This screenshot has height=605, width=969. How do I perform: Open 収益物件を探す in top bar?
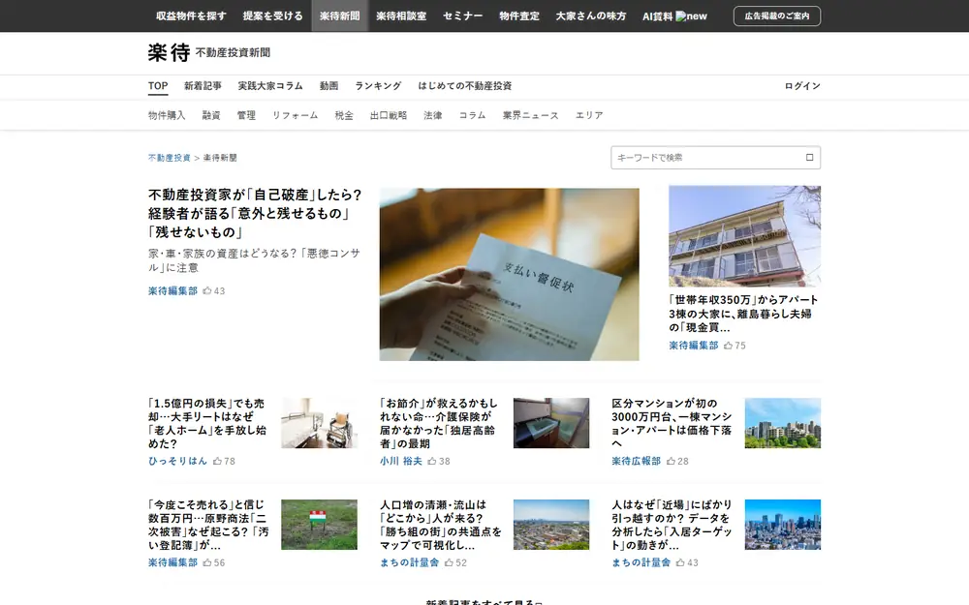click(191, 16)
